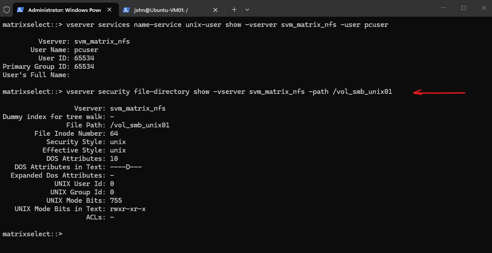492x253 pixels.
Task: Click the File Path value /vol_smb_unix01
Action: coord(140,125)
